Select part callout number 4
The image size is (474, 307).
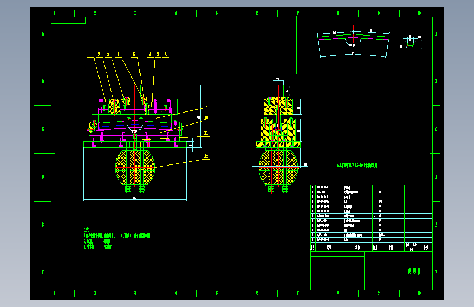(x=118, y=55)
